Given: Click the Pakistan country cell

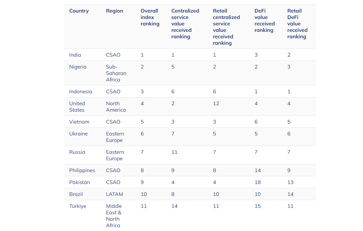Looking at the screenshot, I should pos(79,182).
